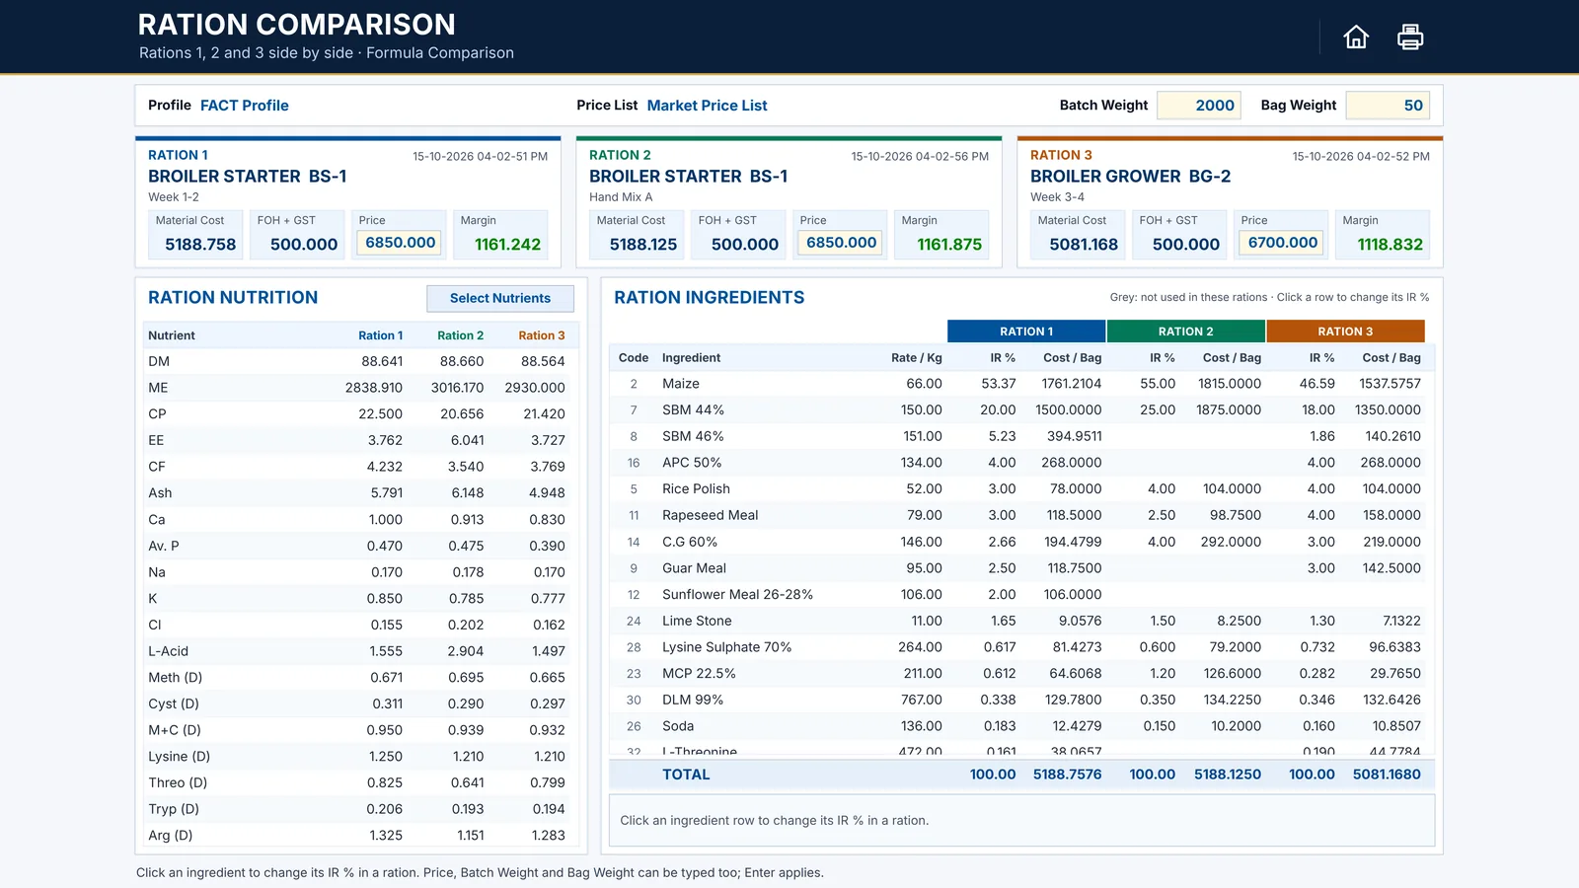The width and height of the screenshot is (1579, 888).
Task: Click the Ration 3 ingredients column header
Action: pyautogui.click(x=1345, y=332)
